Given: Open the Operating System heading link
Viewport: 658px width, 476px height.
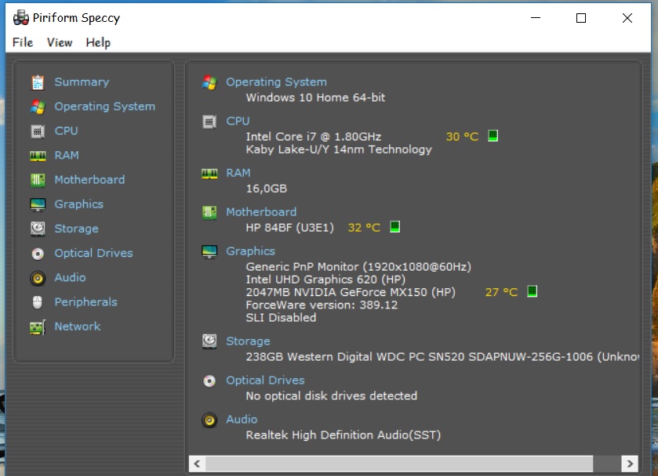Looking at the screenshot, I should (x=276, y=82).
